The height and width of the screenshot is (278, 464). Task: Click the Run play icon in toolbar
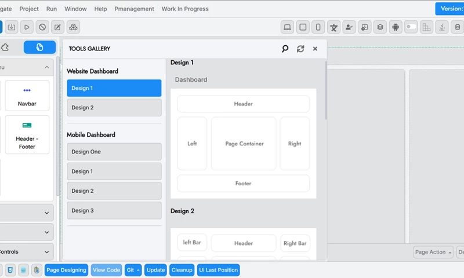coord(27,27)
